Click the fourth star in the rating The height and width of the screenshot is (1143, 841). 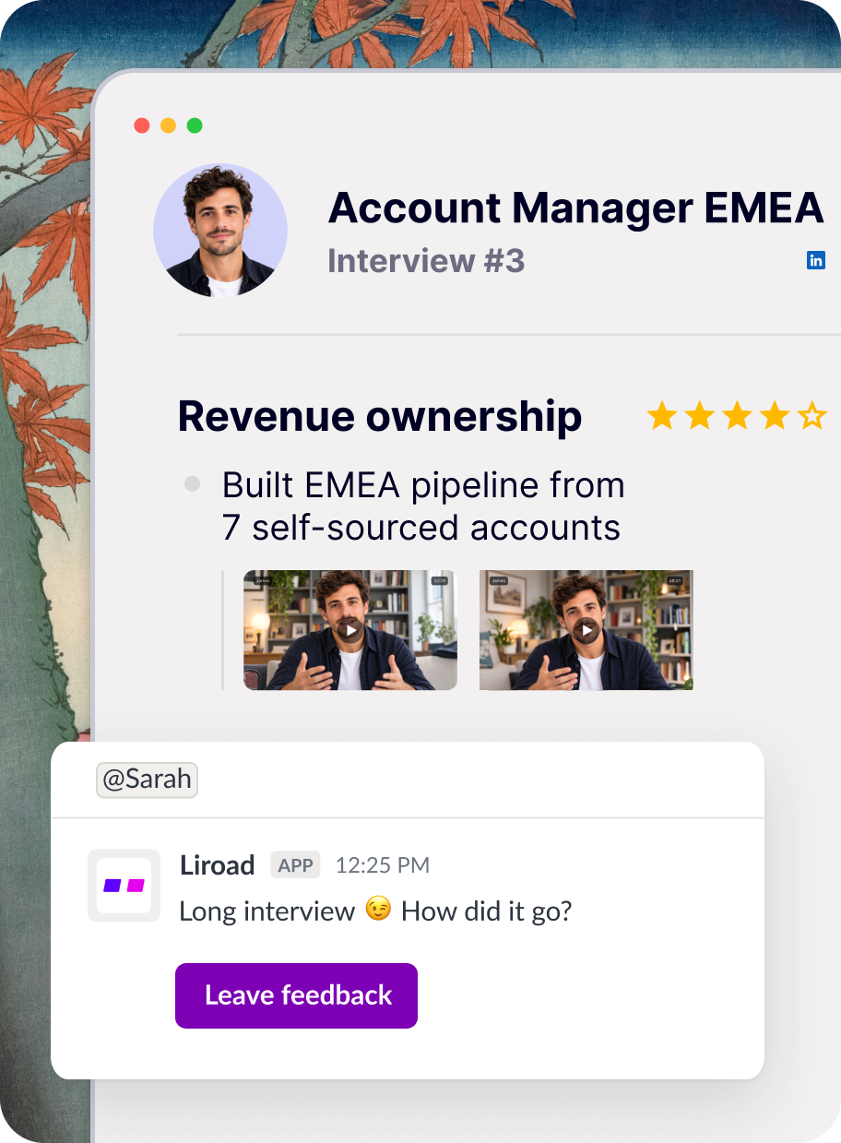pos(775,416)
